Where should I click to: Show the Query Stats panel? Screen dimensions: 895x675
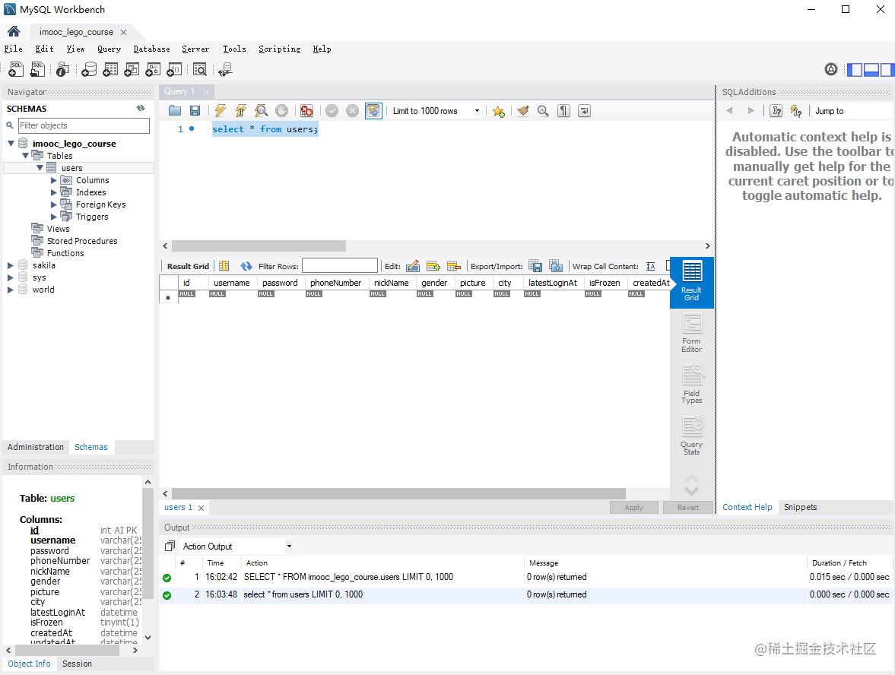click(x=692, y=436)
